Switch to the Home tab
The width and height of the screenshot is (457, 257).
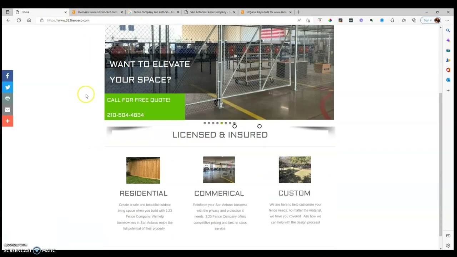click(41, 12)
